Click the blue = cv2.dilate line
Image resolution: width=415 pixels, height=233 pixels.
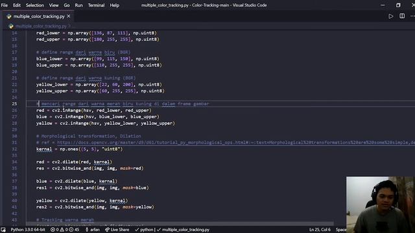click(x=77, y=181)
